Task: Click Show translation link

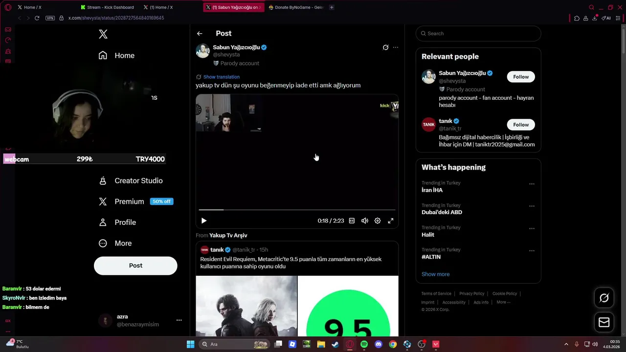Action: click(222, 77)
